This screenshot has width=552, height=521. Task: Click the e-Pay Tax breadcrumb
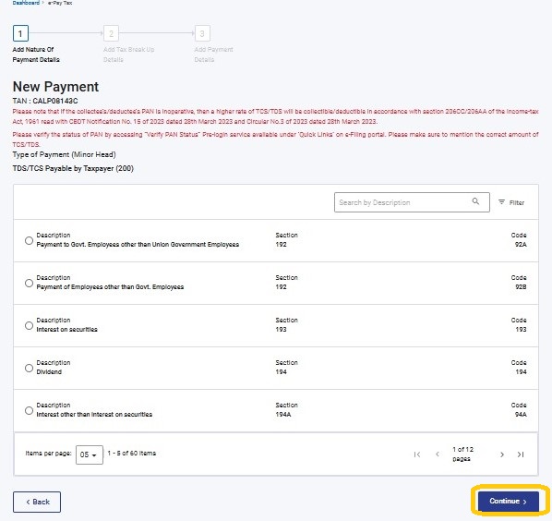coord(60,3)
